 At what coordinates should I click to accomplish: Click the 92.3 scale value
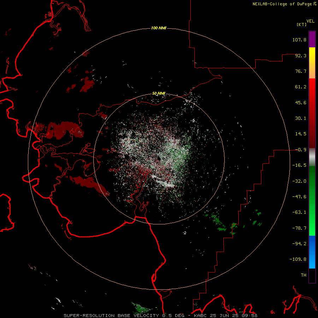(x=301, y=55)
